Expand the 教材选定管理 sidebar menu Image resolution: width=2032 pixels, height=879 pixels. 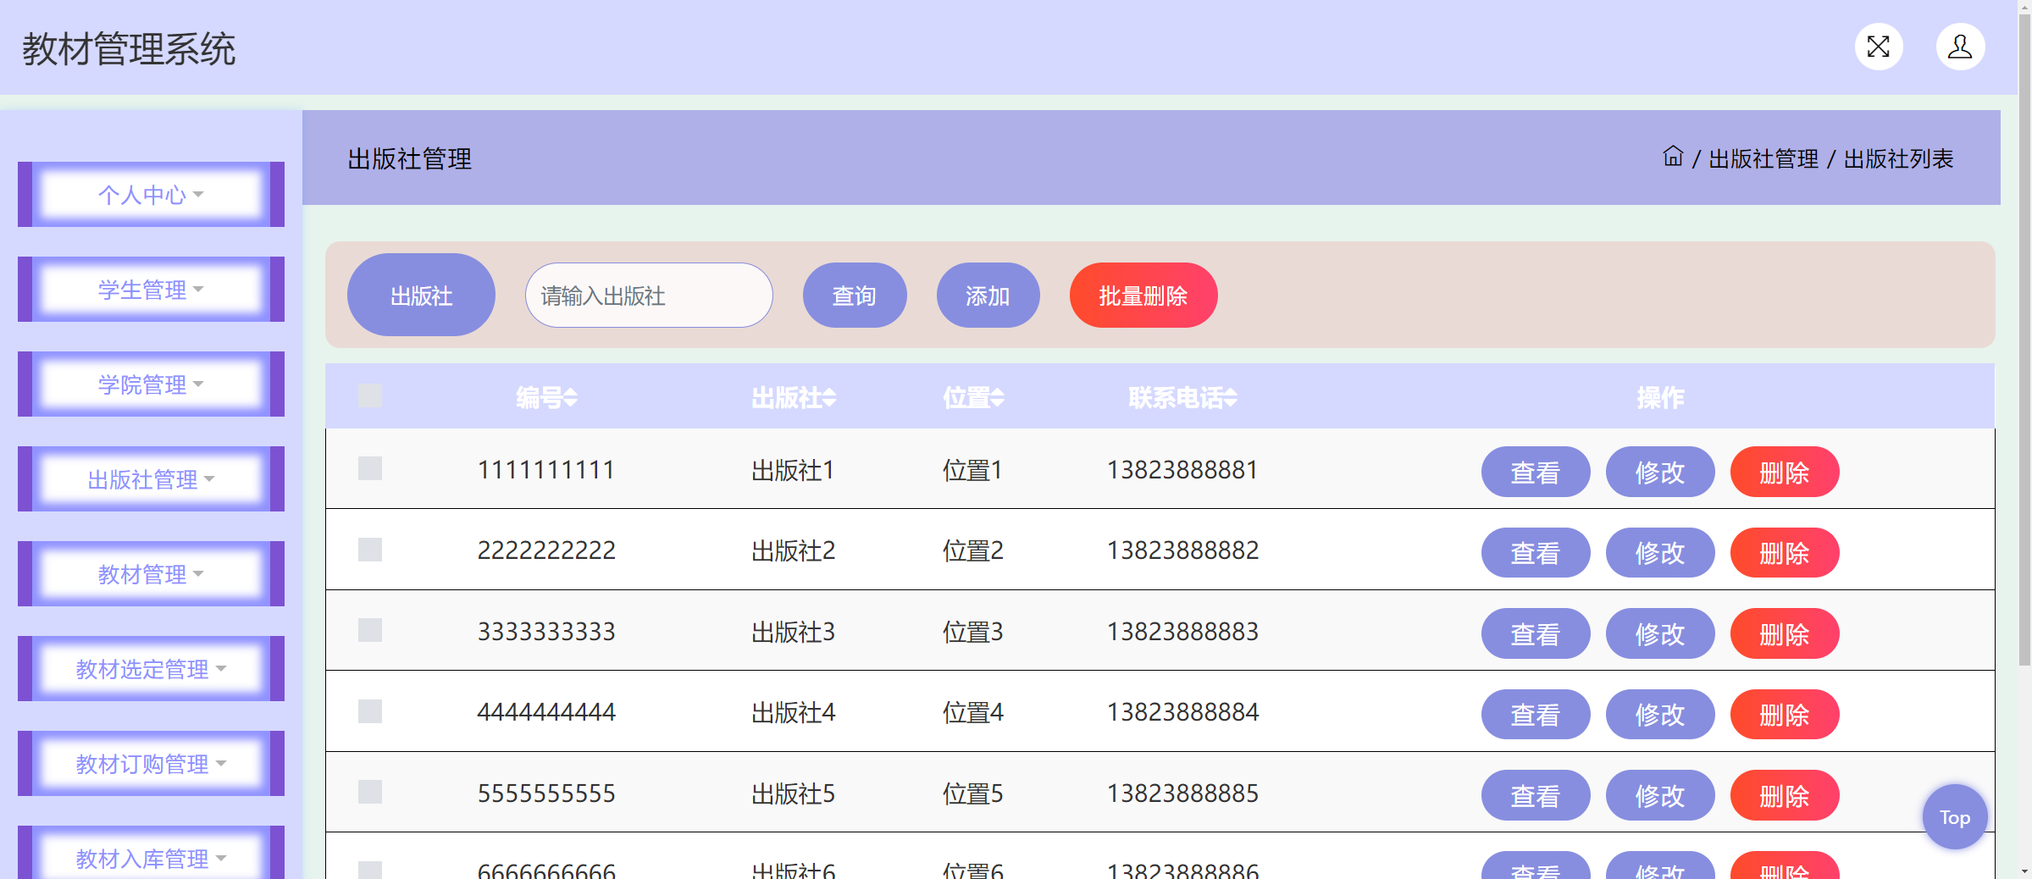coord(151,669)
